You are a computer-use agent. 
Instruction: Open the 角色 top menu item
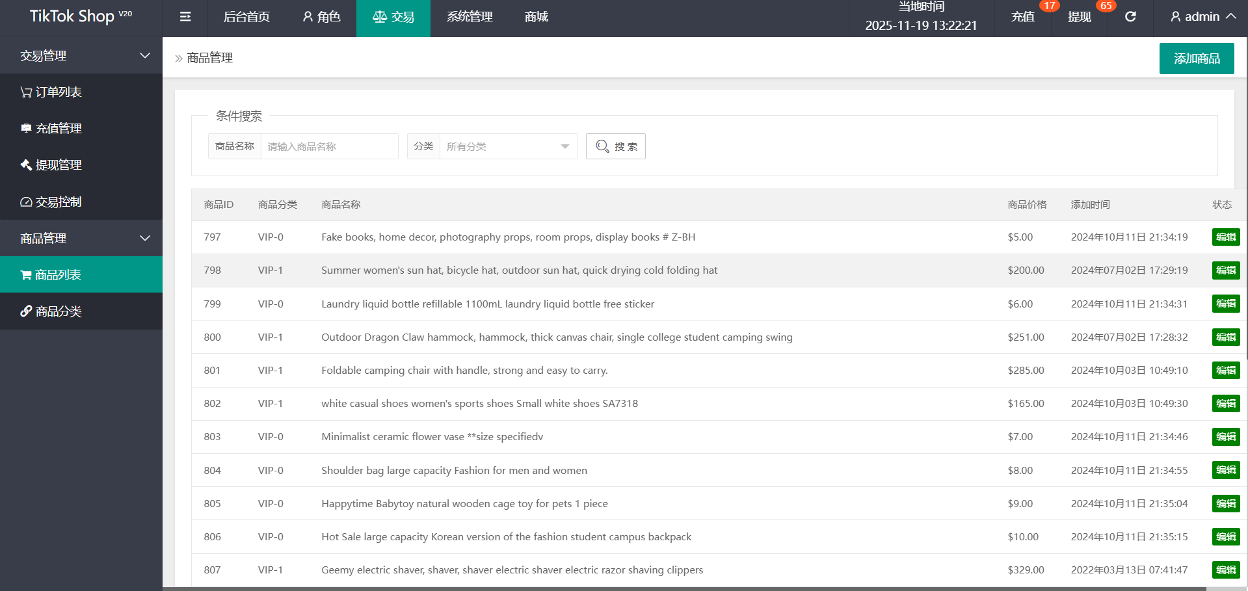[x=321, y=17]
